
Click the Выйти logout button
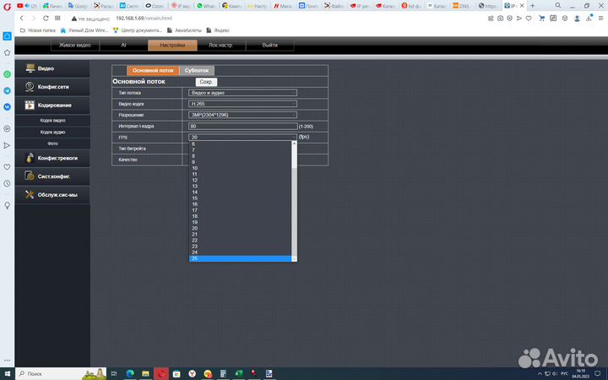[x=270, y=45]
